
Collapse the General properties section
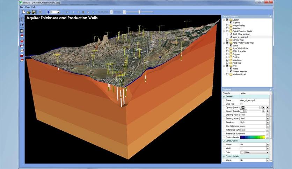pos(224,96)
